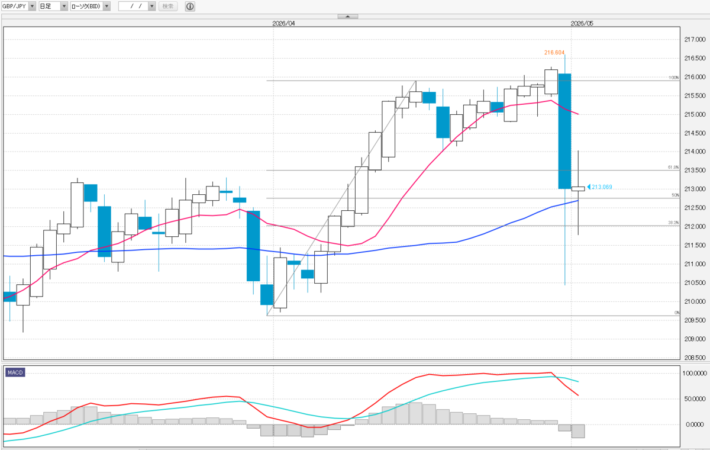Click the current price tag 213.069
The image size is (710, 450).
[x=601, y=187]
